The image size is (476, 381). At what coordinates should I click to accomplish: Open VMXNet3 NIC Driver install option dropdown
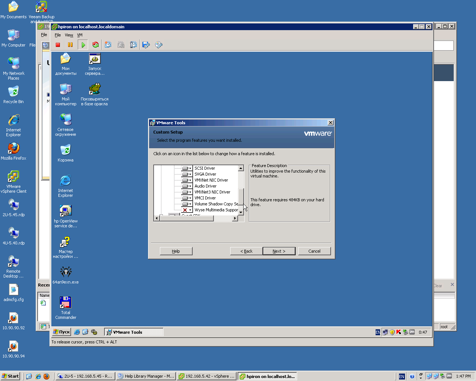coord(187,192)
